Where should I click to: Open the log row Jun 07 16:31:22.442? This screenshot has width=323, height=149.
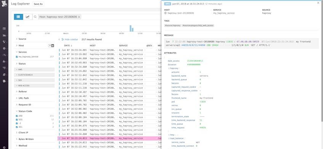[109, 147]
